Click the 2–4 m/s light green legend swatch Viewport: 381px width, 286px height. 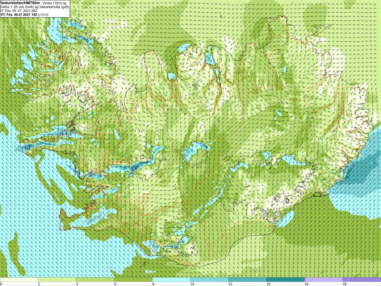[57, 280]
